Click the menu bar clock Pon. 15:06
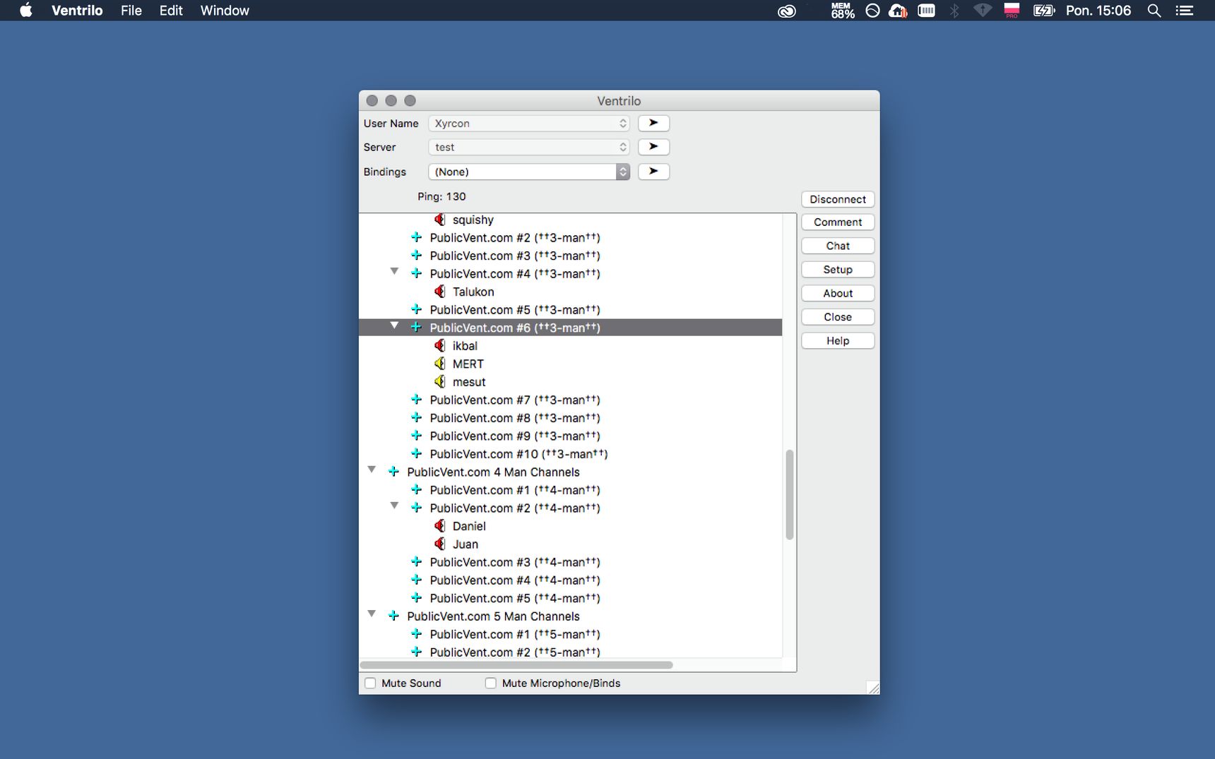The width and height of the screenshot is (1215, 759). click(x=1098, y=11)
